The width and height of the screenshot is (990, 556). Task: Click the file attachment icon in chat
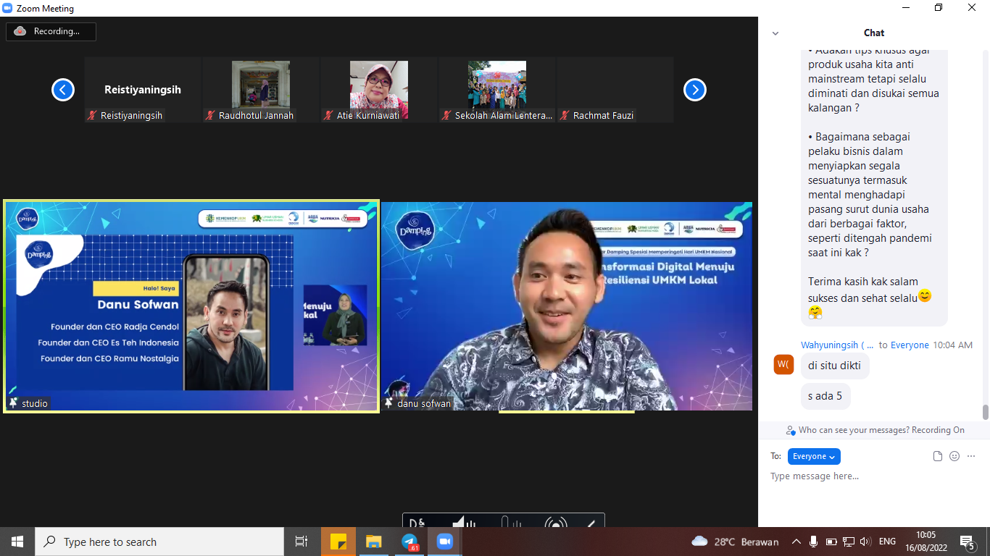pos(937,456)
